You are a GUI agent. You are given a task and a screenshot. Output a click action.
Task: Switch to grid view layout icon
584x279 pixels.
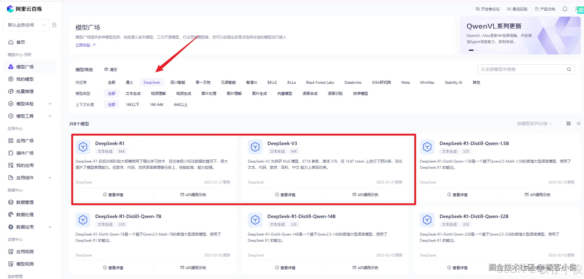point(569,123)
